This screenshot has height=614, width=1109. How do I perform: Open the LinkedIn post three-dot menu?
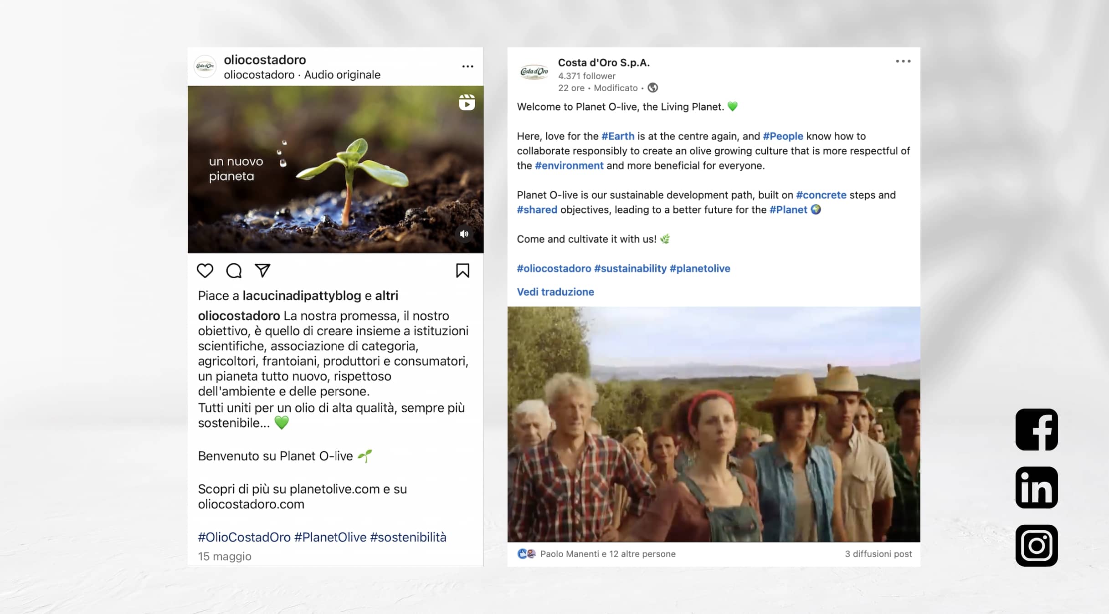903,61
